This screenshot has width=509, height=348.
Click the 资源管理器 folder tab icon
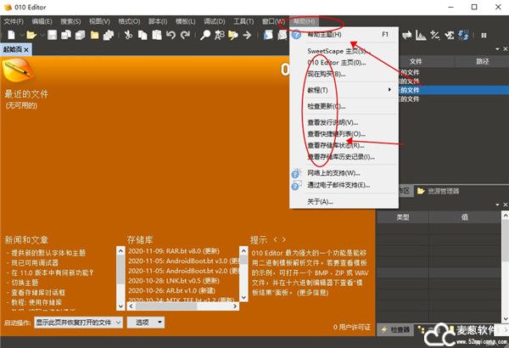pos(421,191)
